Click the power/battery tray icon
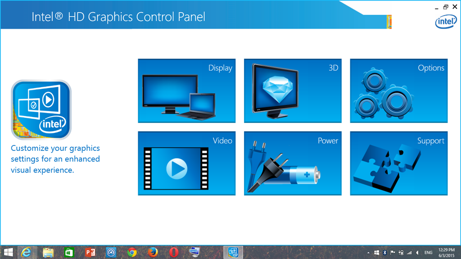Image resolution: width=461 pixels, height=259 pixels. tap(401, 253)
